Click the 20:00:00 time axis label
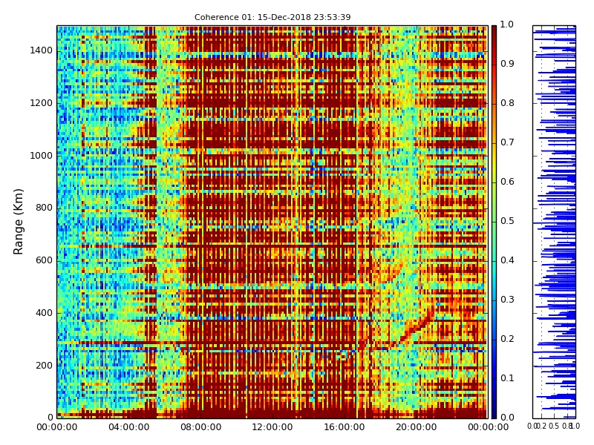The width and height of the screenshot is (594, 445). coord(417,427)
